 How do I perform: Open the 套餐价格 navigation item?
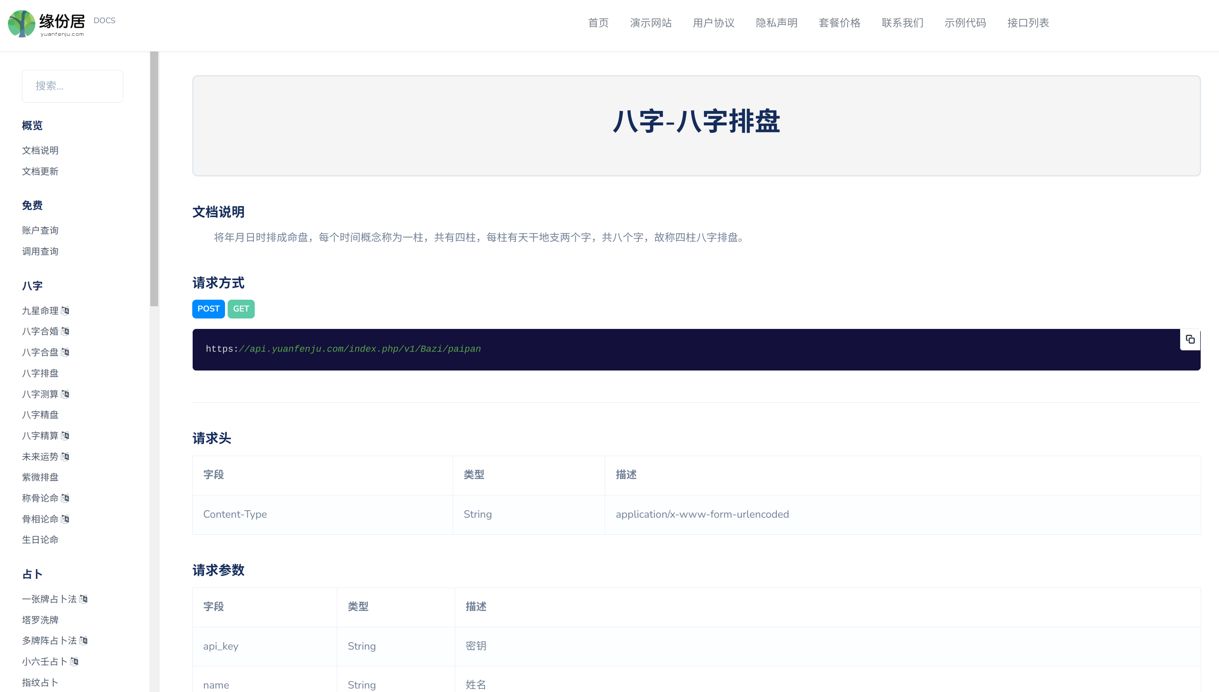[839, 23]
